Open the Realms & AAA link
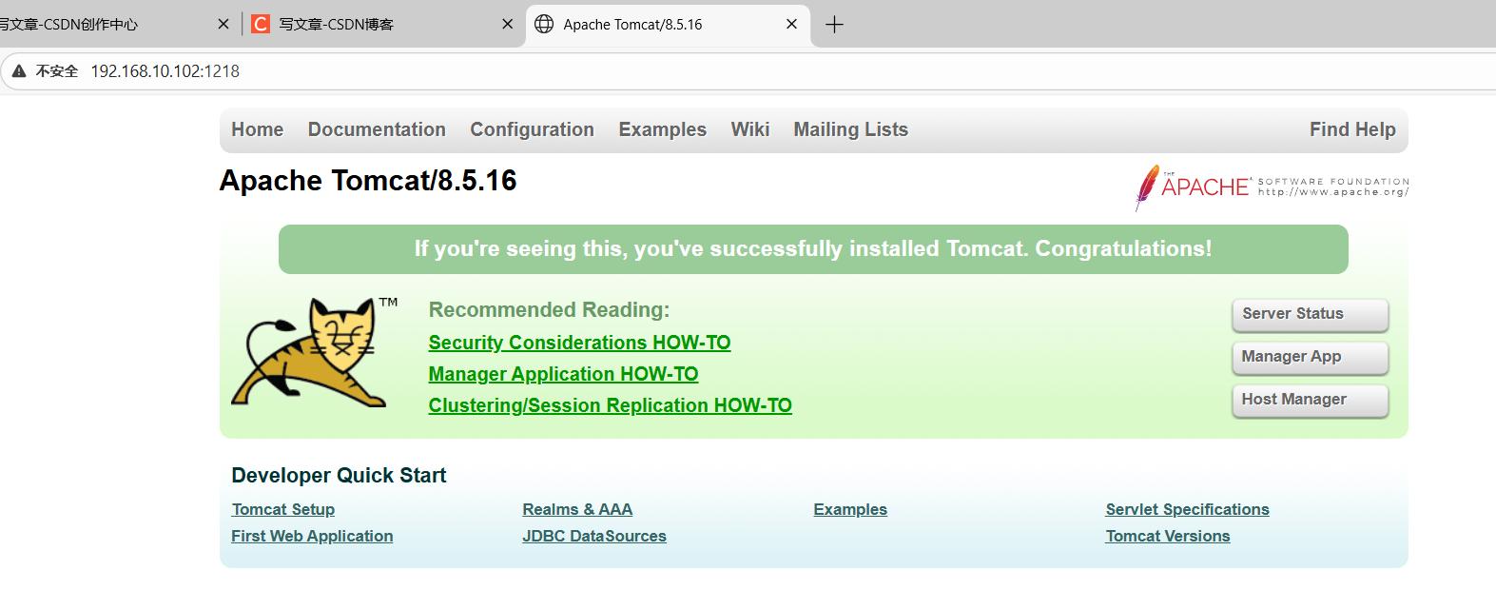The width and height of the screenshot is (1496, 590). point(577,509)
